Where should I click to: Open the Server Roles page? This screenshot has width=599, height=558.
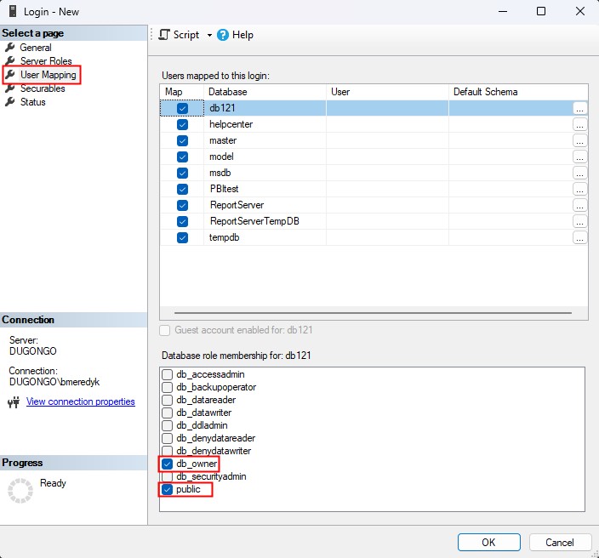46,61
